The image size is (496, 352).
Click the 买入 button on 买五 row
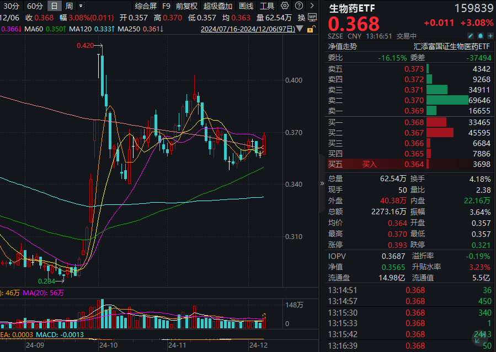pos(370,164)
